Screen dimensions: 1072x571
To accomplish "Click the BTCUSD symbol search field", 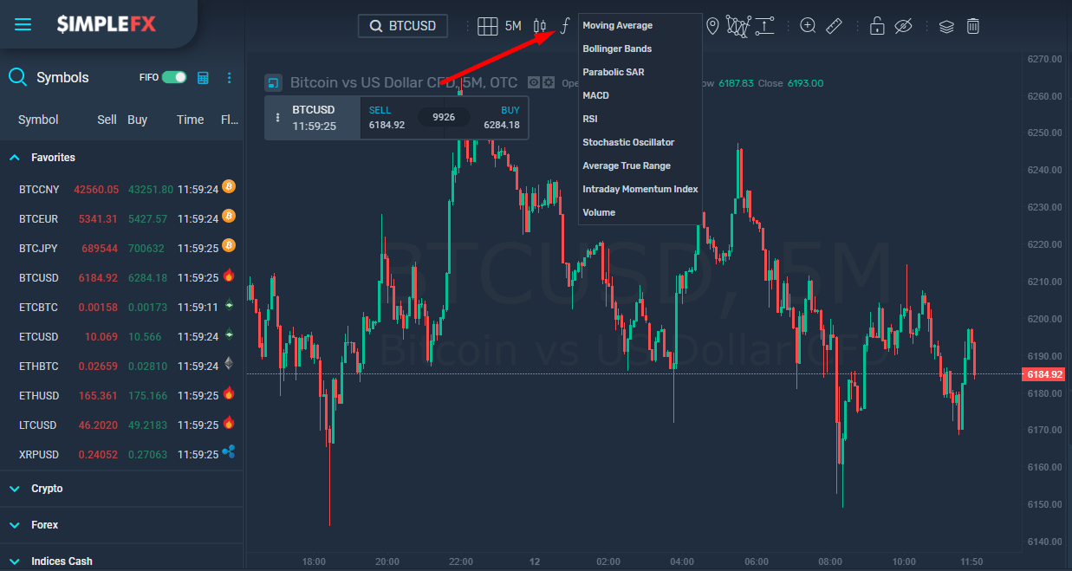I will (403, 26).
